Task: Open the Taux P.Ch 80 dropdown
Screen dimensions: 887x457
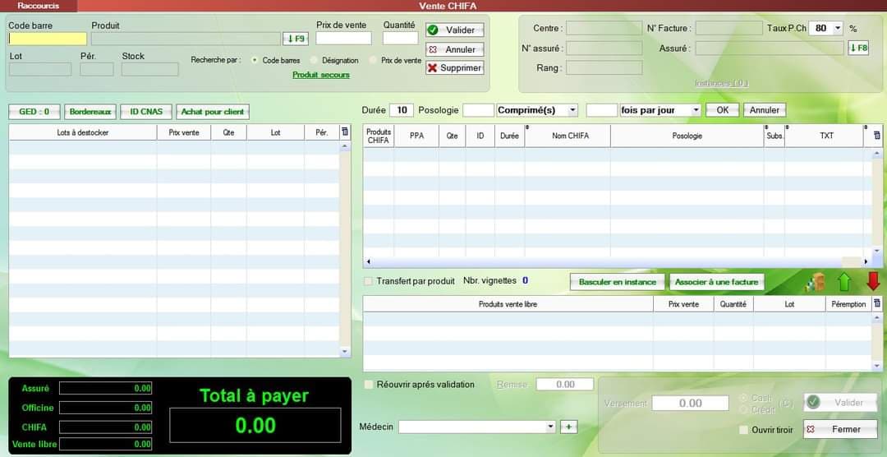Action: (x=837, y=28)
